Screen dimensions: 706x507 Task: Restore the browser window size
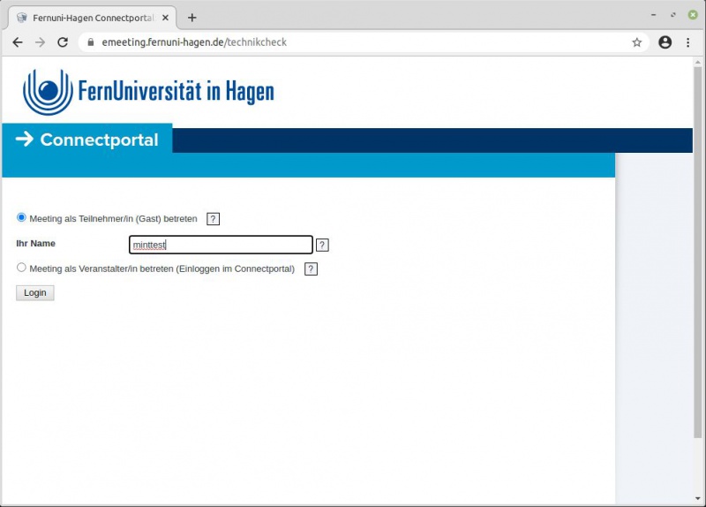673,15
